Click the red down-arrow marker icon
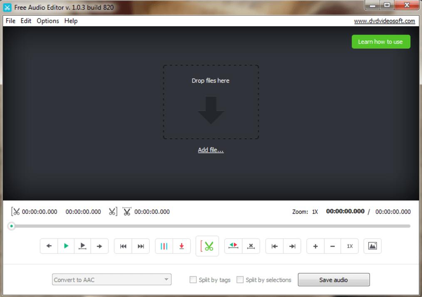The height and width of the screenshot is (297, 422). 181,246
